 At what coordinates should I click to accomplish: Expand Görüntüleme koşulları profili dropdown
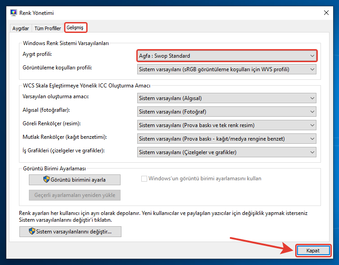point(226,69)
